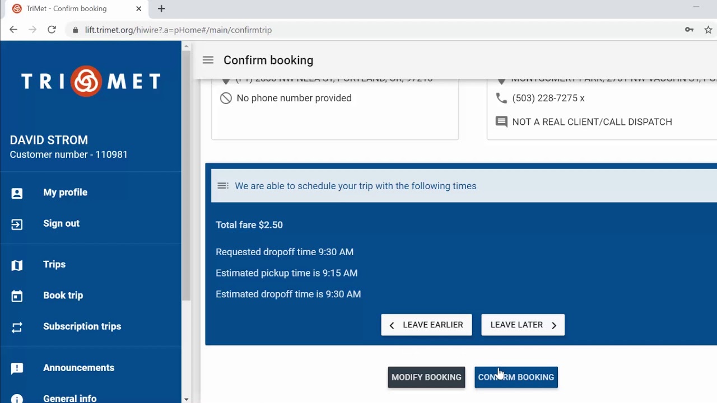Click Customer number - 110981 text

click(69, 154)
